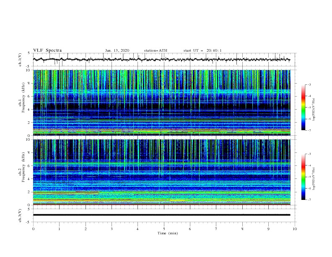
Task: Click "-7" tick on ch.2 color bar
Action: [309, 200]
